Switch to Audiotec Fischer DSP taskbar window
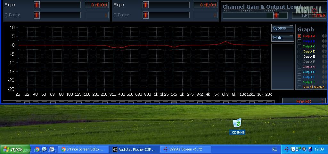The width and height of the screenshot is (328, 154). click(x=134, y=149)
